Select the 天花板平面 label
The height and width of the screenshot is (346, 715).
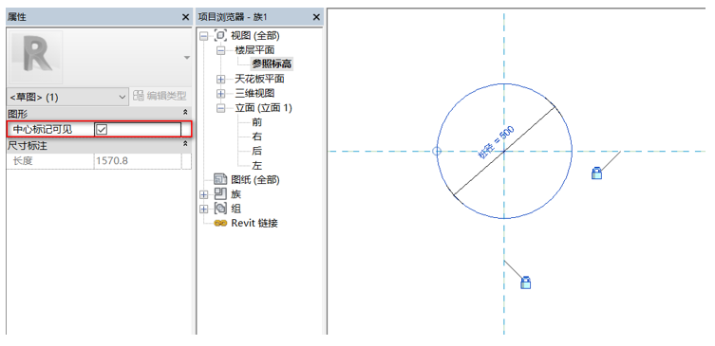coord(259,79)
